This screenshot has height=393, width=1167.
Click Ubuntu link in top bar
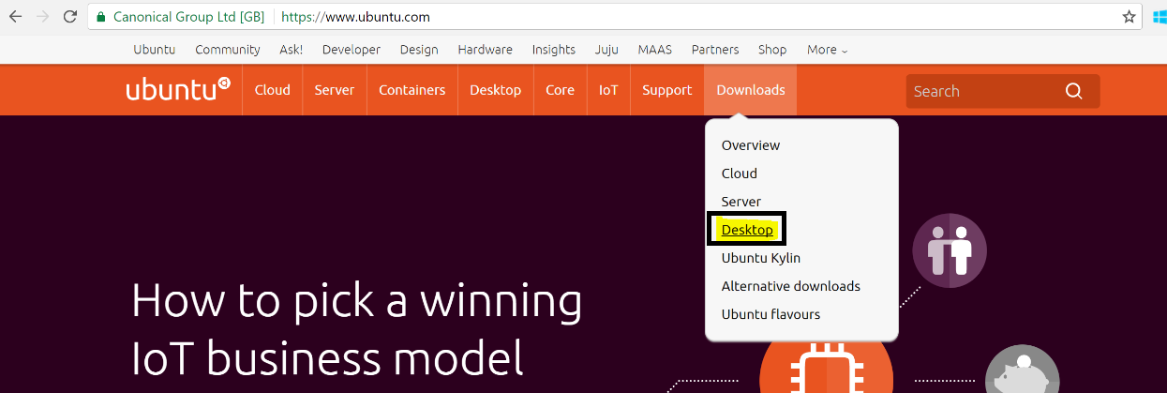[x=155, y=50]
